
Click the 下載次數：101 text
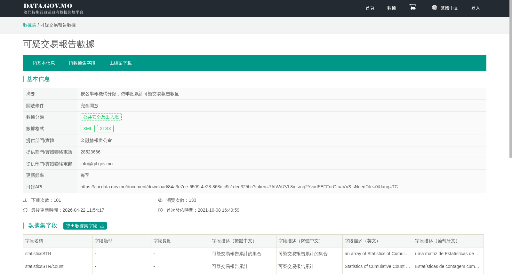point(46,200)
